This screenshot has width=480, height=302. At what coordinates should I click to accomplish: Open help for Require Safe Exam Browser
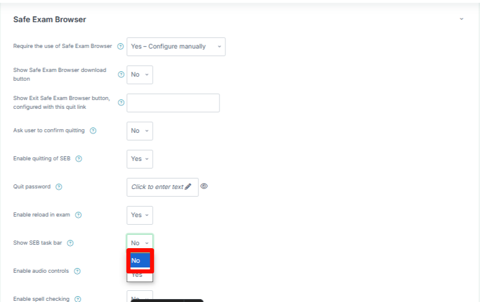click(x=121, y=46)
